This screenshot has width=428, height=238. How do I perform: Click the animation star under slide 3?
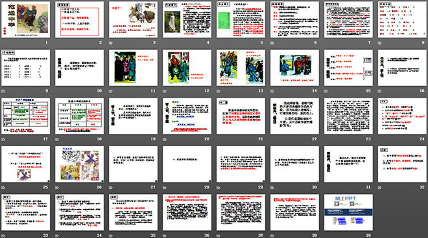tap(110, 43)
